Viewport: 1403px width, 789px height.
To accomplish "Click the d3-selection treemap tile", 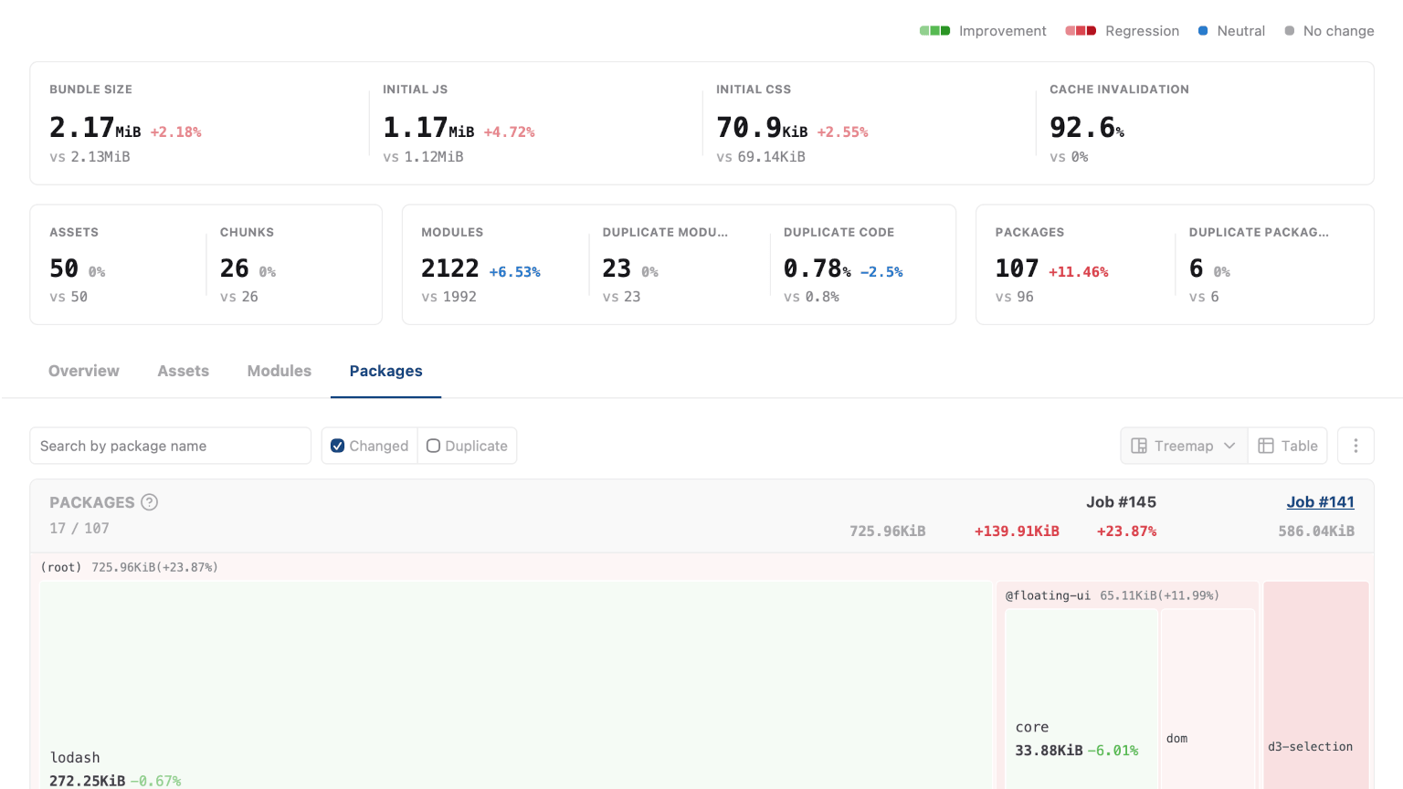I will click(1316, 685).
